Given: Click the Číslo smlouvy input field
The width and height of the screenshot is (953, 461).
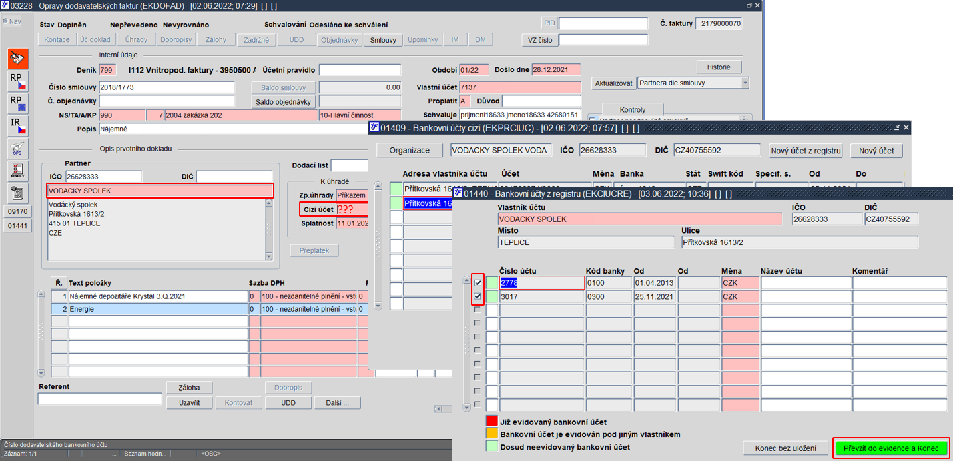Looking at the screenshot, I should (x=167, y=87).
